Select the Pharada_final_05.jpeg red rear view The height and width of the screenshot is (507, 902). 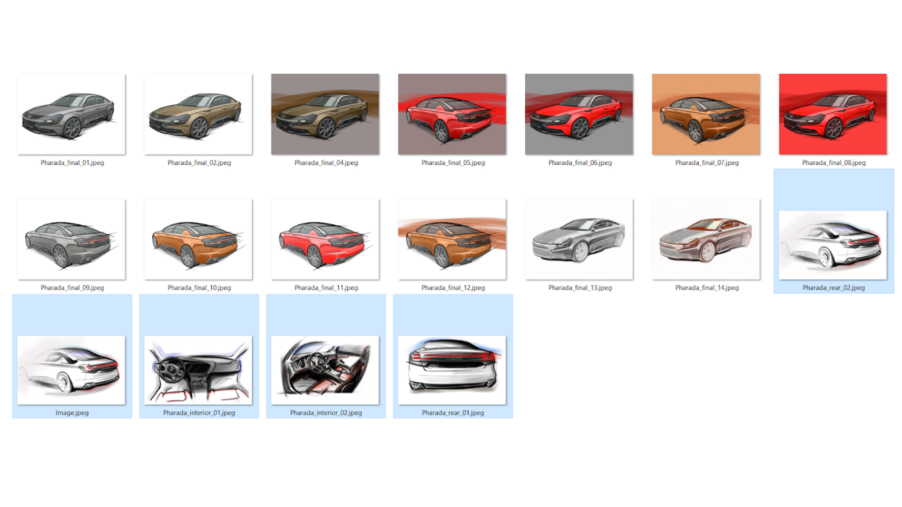452,114
